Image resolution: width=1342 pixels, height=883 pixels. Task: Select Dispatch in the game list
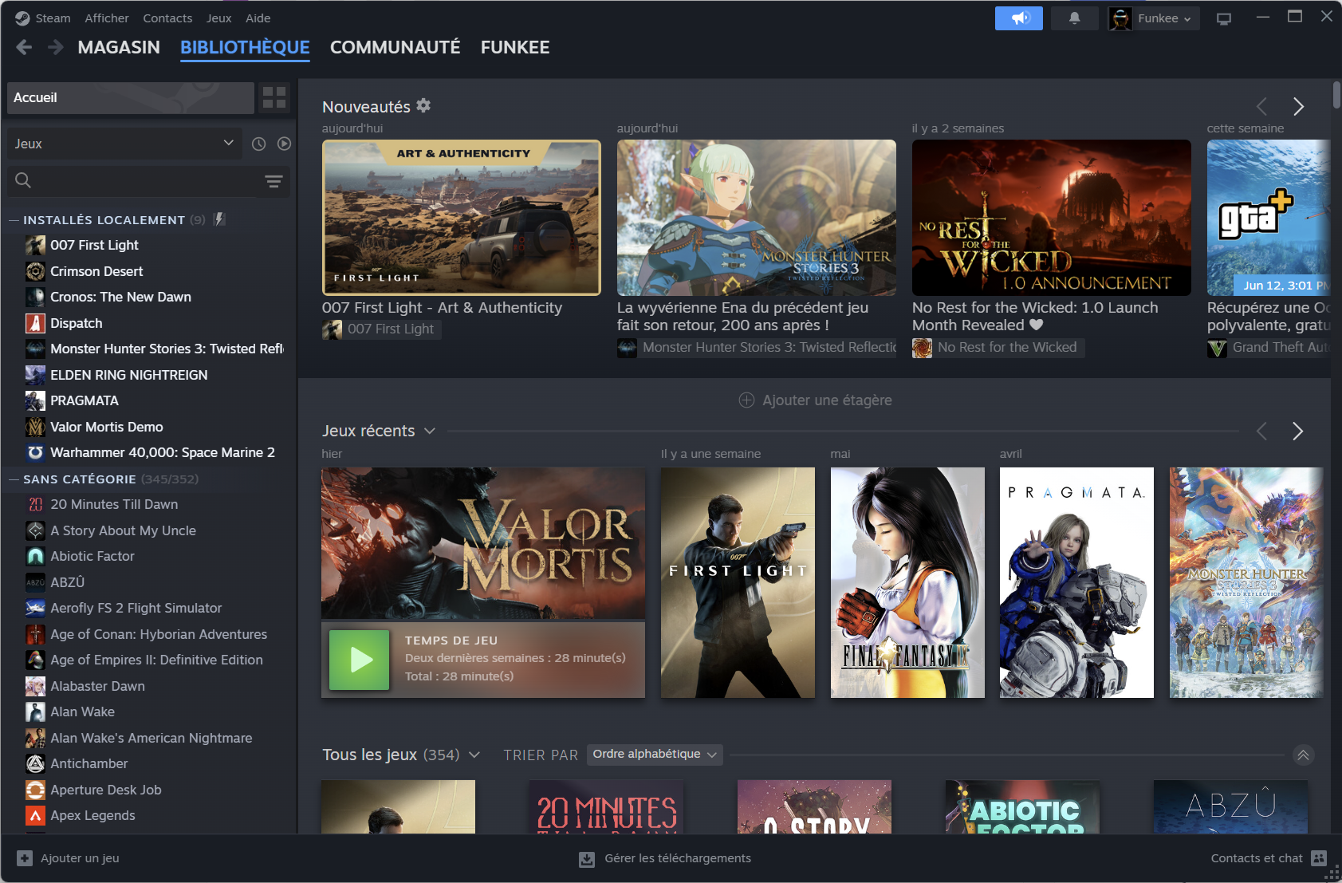coord(76,323)
